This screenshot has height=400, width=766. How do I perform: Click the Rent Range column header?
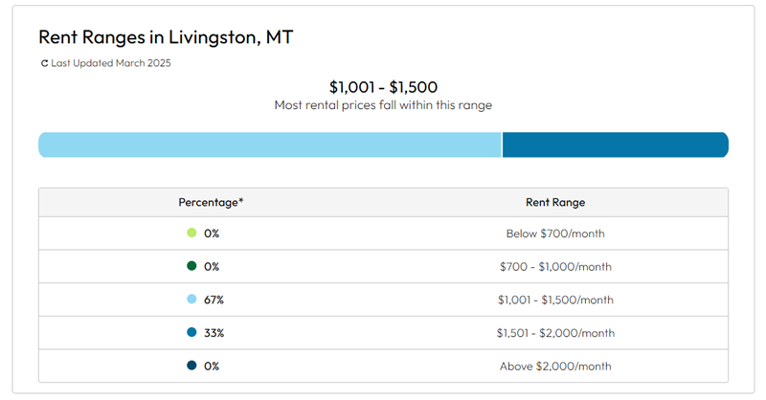pos(555,202)
